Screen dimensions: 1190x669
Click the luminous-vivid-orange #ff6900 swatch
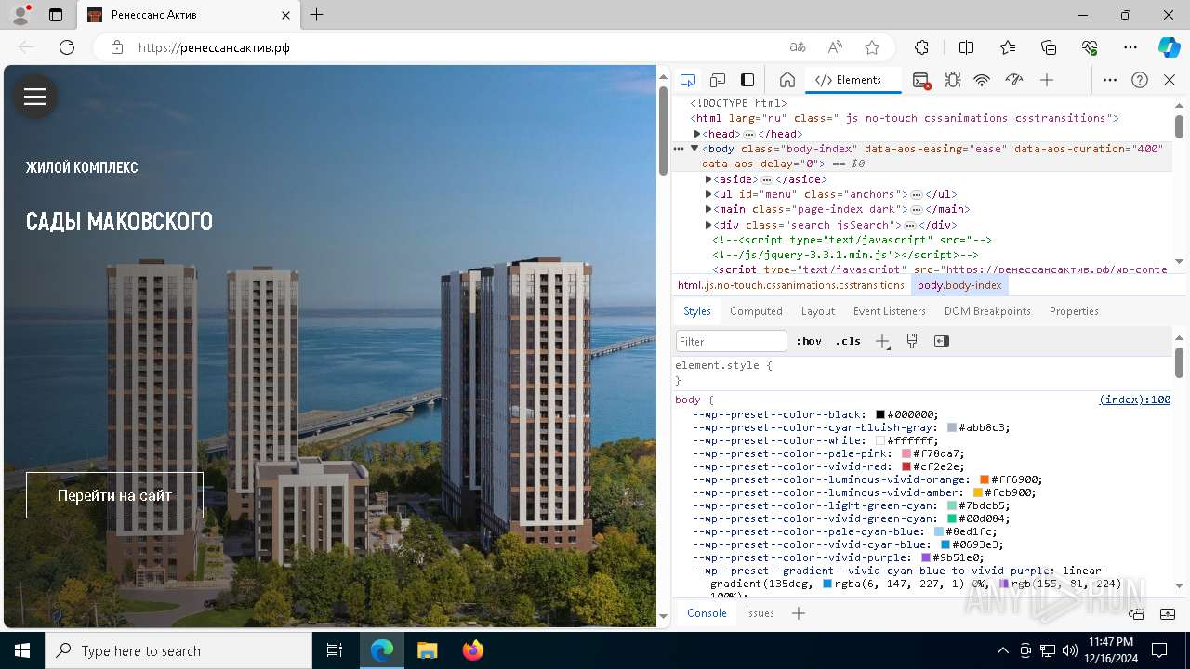[x=985, y=479]
